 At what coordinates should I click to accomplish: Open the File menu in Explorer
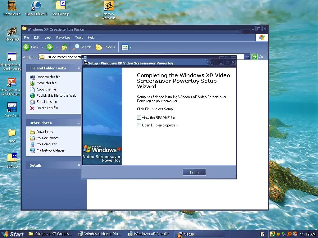click(x=26, y=37)
